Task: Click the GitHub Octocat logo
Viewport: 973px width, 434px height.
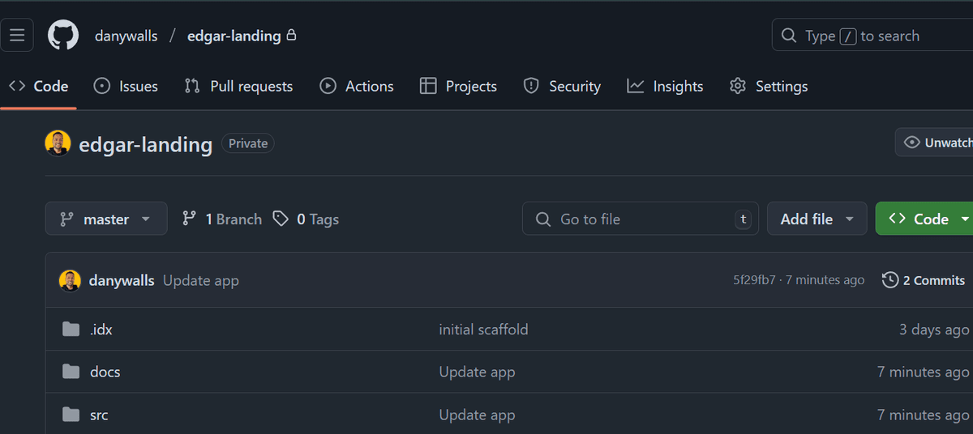Action: [x=63, y=36]
